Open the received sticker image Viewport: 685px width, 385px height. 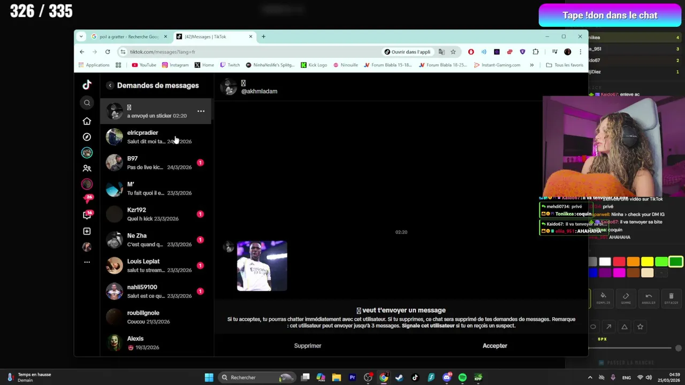[262, 266]
